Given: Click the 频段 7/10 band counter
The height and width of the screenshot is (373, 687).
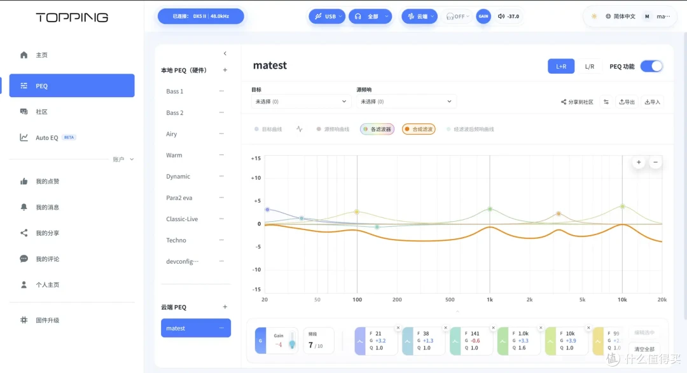Looking at the screenshot, I should [319, 341].
